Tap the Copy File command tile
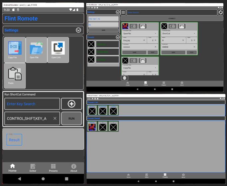227x186 pixels. (x=15, y=50)
